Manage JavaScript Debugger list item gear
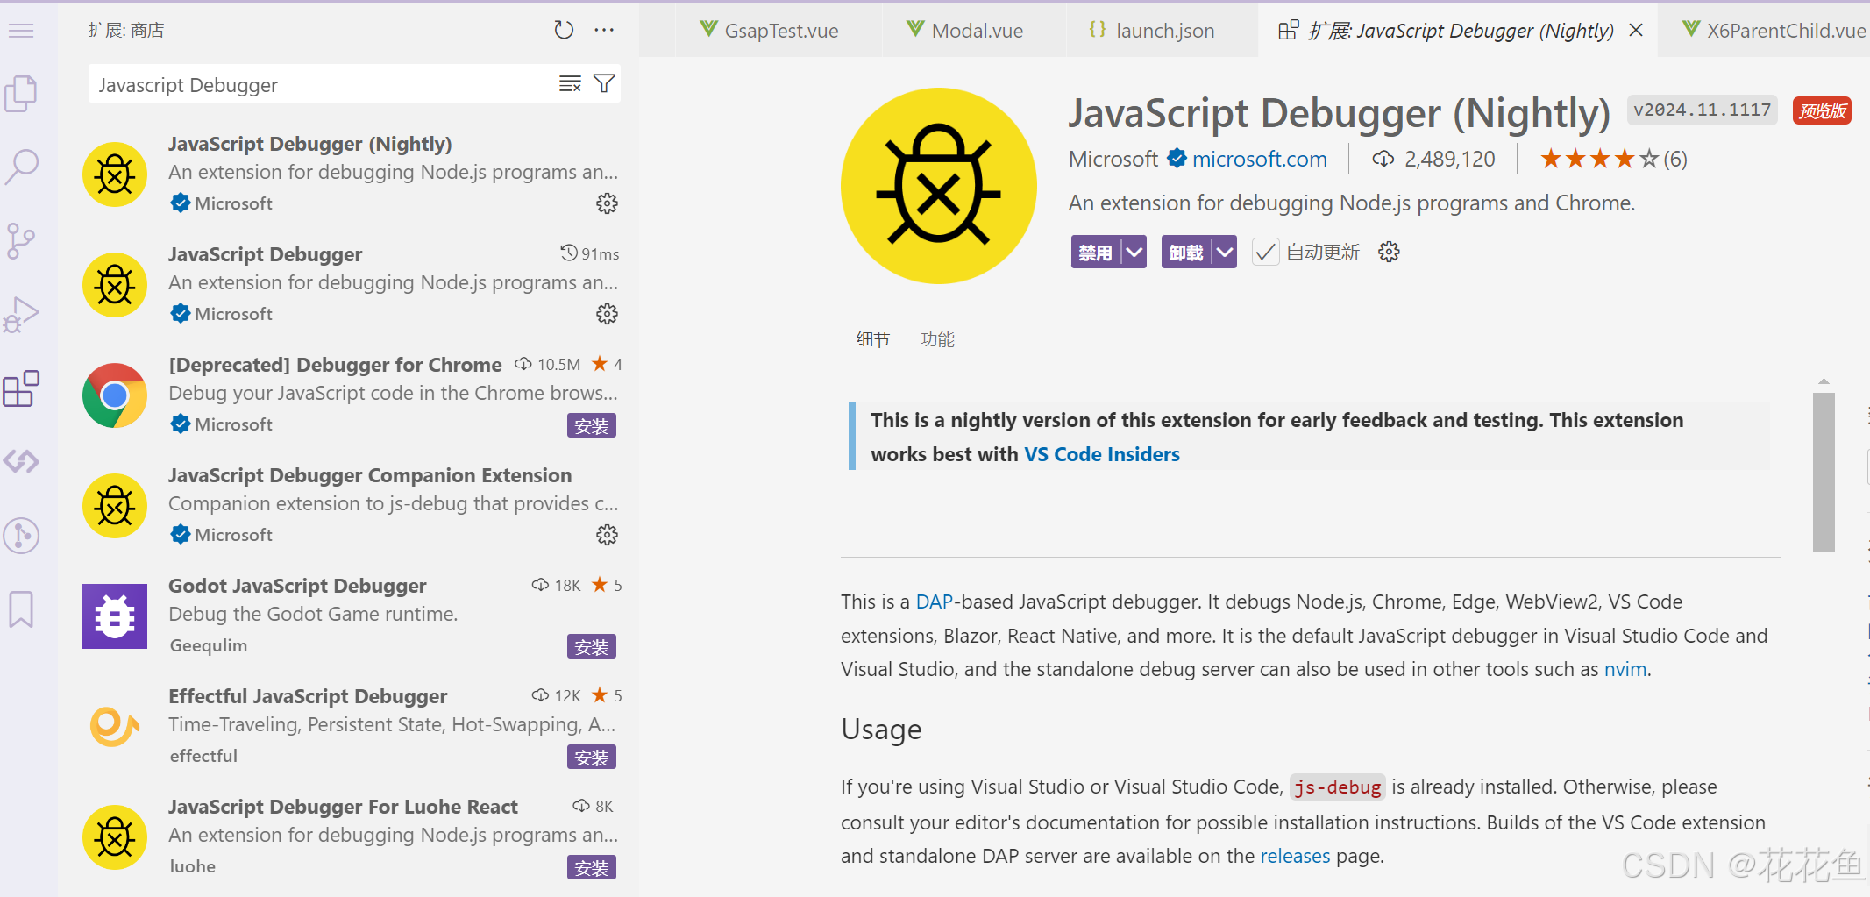Image resolution: width=1870 pixels, height=897 pixels. coord(607,314)
